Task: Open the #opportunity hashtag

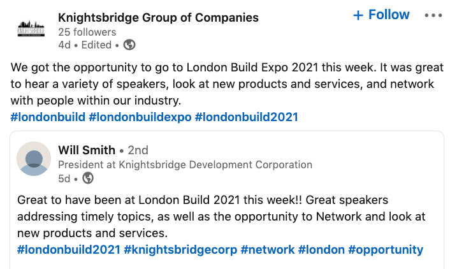Action: (x=387, y=249)
